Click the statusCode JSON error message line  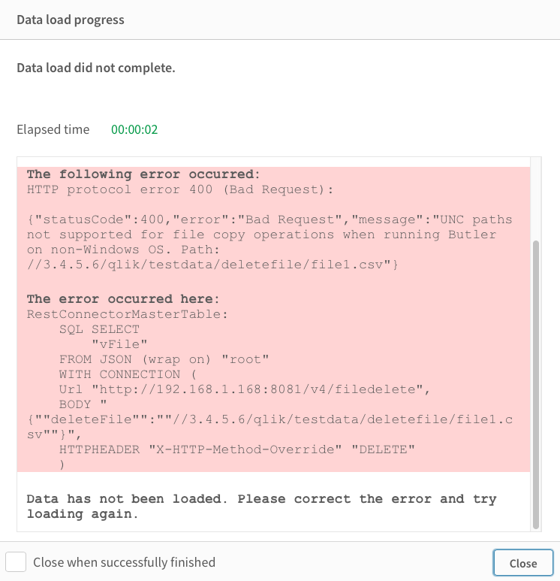point(269,219)
